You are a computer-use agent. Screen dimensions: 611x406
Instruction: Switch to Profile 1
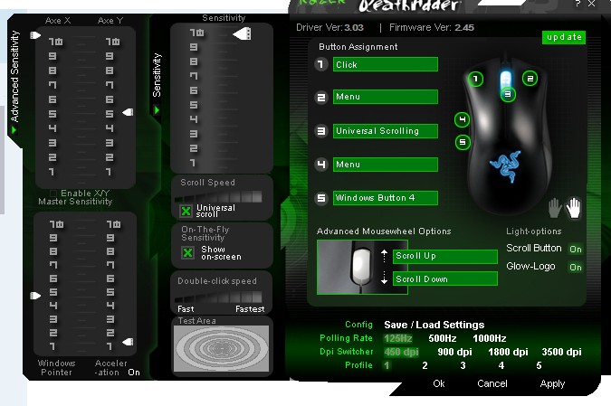tap(387, 365)
